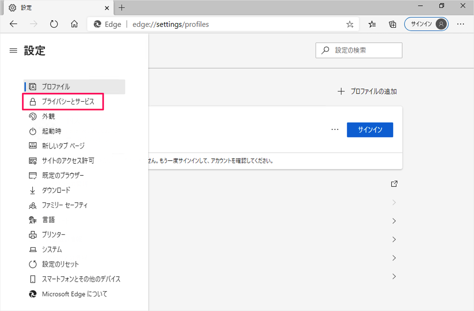Viewport: 474px width, 311px height.
Task: Minimize the Edge window
Action: pyautogui.click(x=420, y=6)
